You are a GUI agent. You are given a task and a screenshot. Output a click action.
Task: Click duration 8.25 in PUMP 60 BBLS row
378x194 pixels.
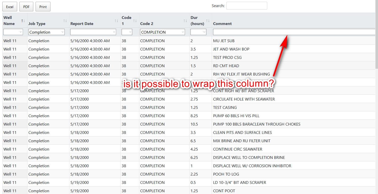(194, 116)
